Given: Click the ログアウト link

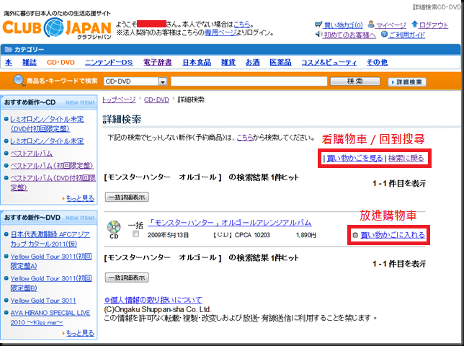Looking at the screenshot, I should pyautogui.click(x=434, y=25).
